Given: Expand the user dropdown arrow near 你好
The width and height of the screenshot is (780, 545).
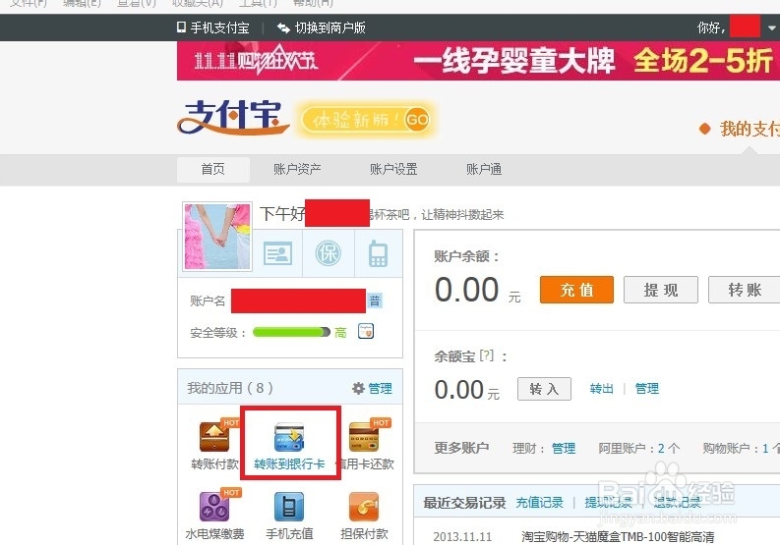Looking at the screenshot, I should click(771, 27).
